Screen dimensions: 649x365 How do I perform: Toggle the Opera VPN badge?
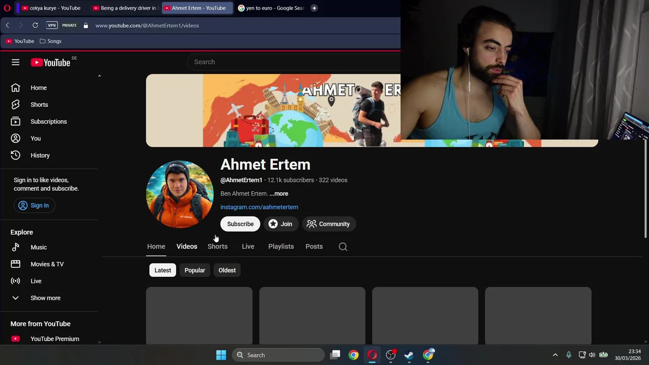(52, 25)
